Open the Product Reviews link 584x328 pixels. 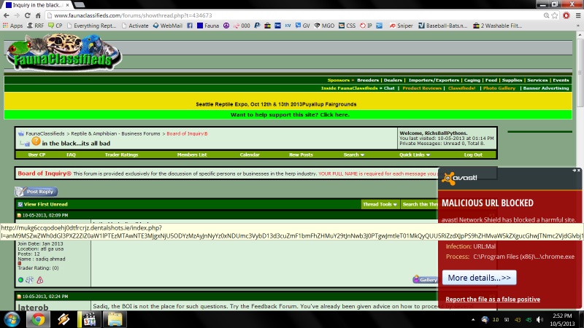coord(422,88)
